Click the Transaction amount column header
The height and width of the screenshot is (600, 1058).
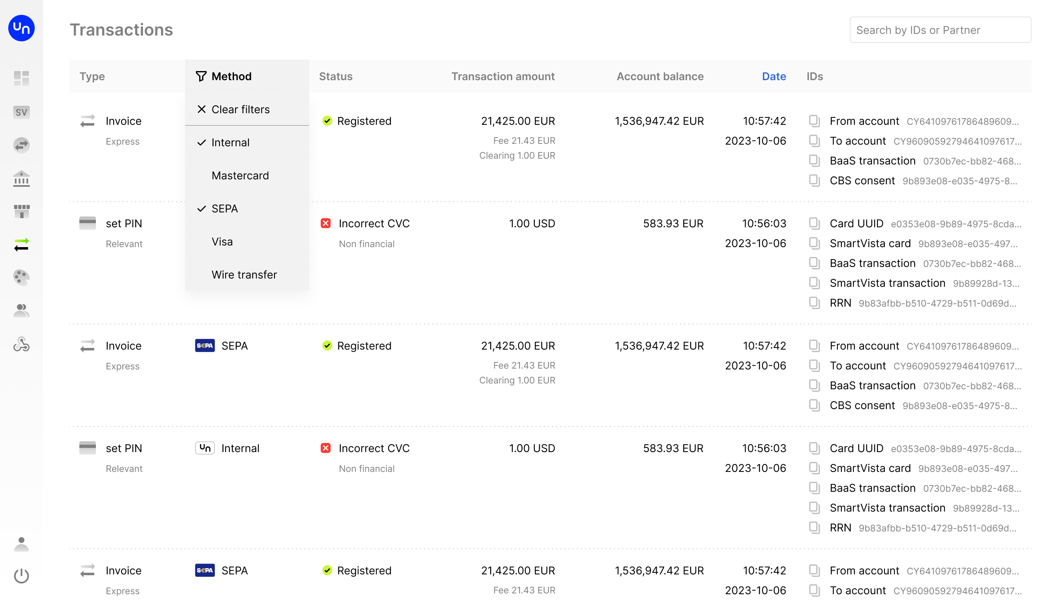point(503,76)
